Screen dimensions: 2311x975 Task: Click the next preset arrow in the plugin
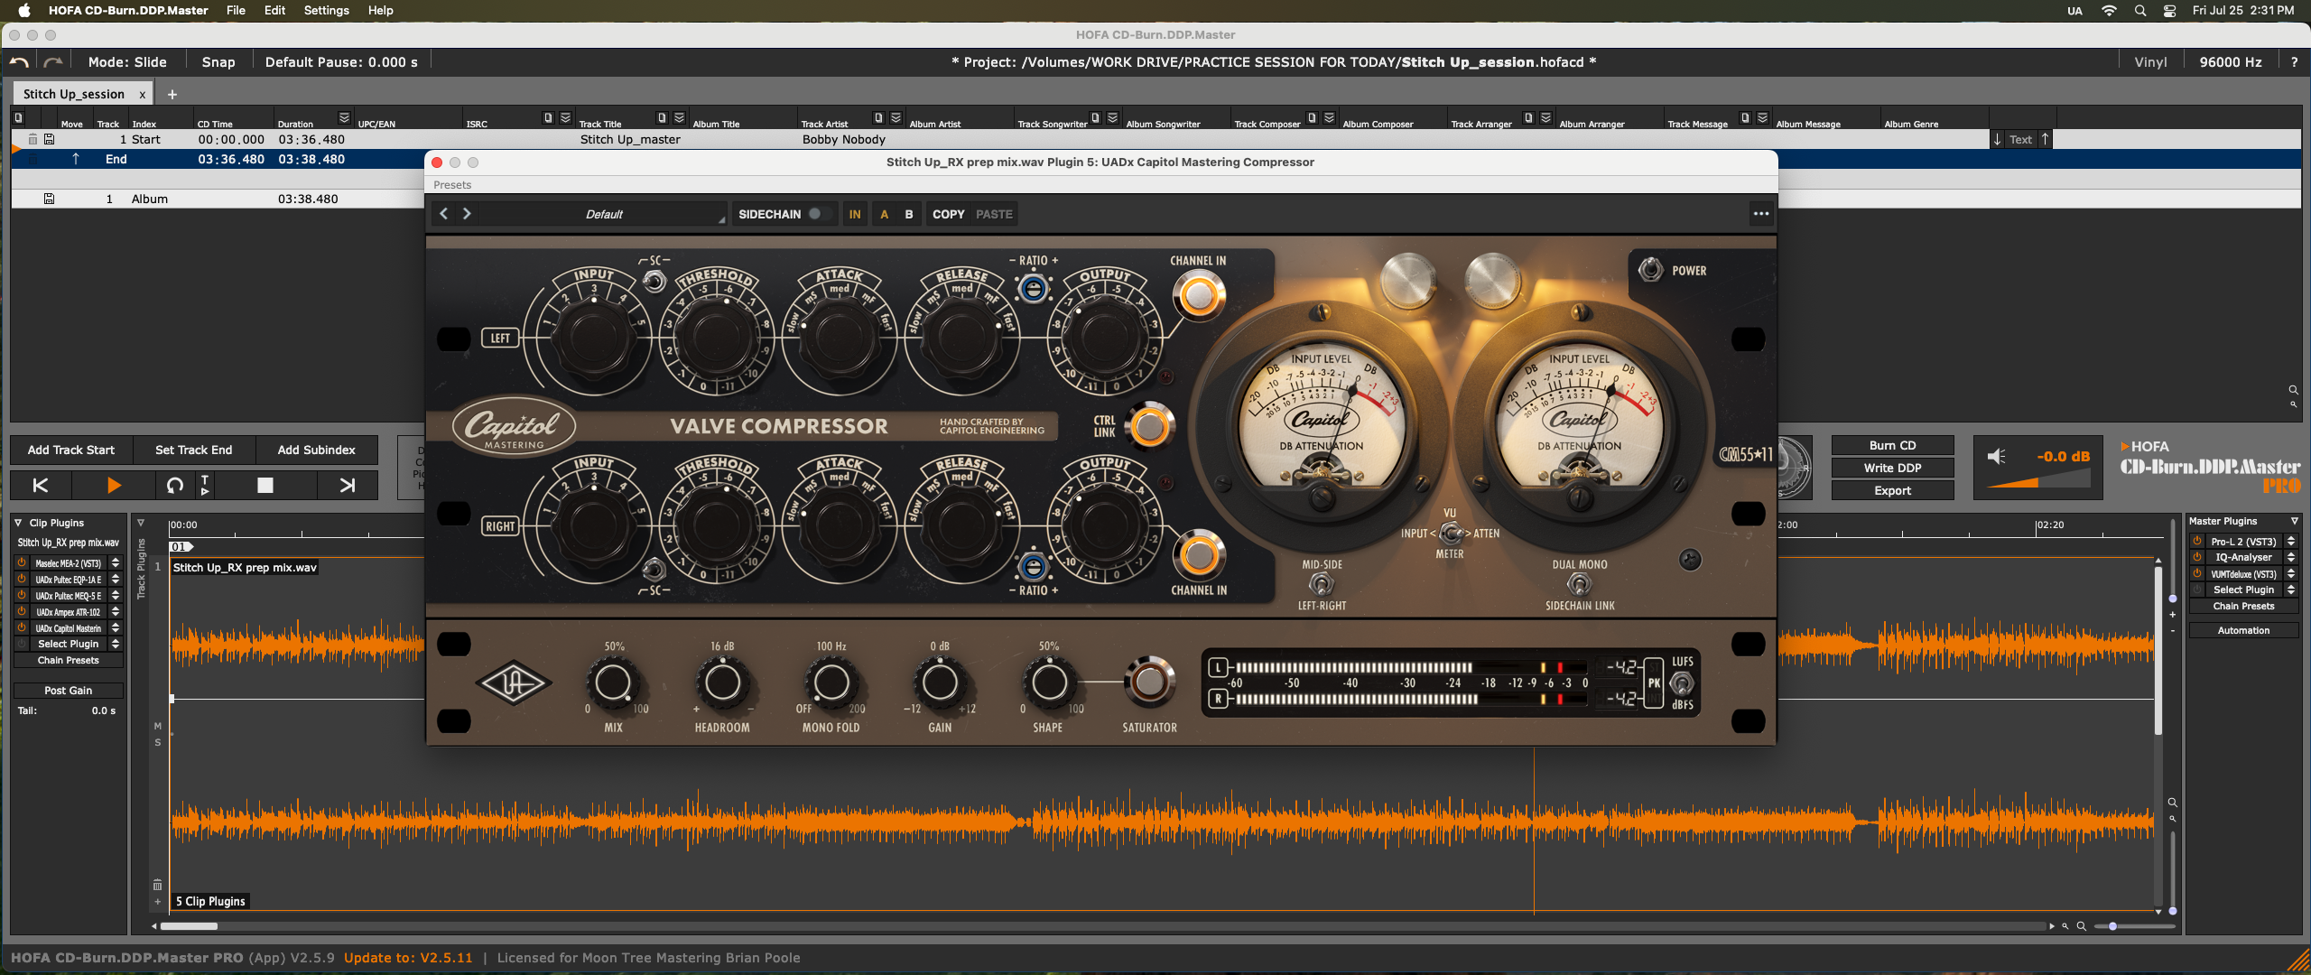pyautogui.click(x=467, y=214)
